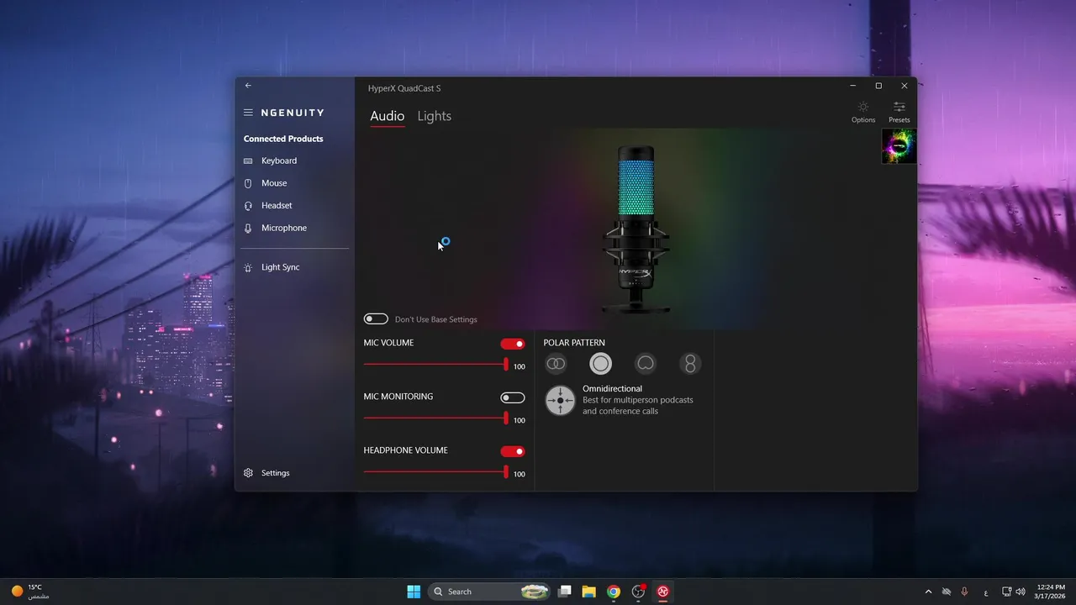
Task: Open the Windows Start menu
Action: [x=414, y=592]
